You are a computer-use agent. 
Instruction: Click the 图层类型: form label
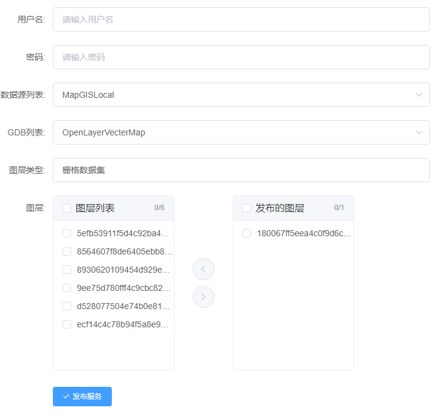click(x=27, y=170)
